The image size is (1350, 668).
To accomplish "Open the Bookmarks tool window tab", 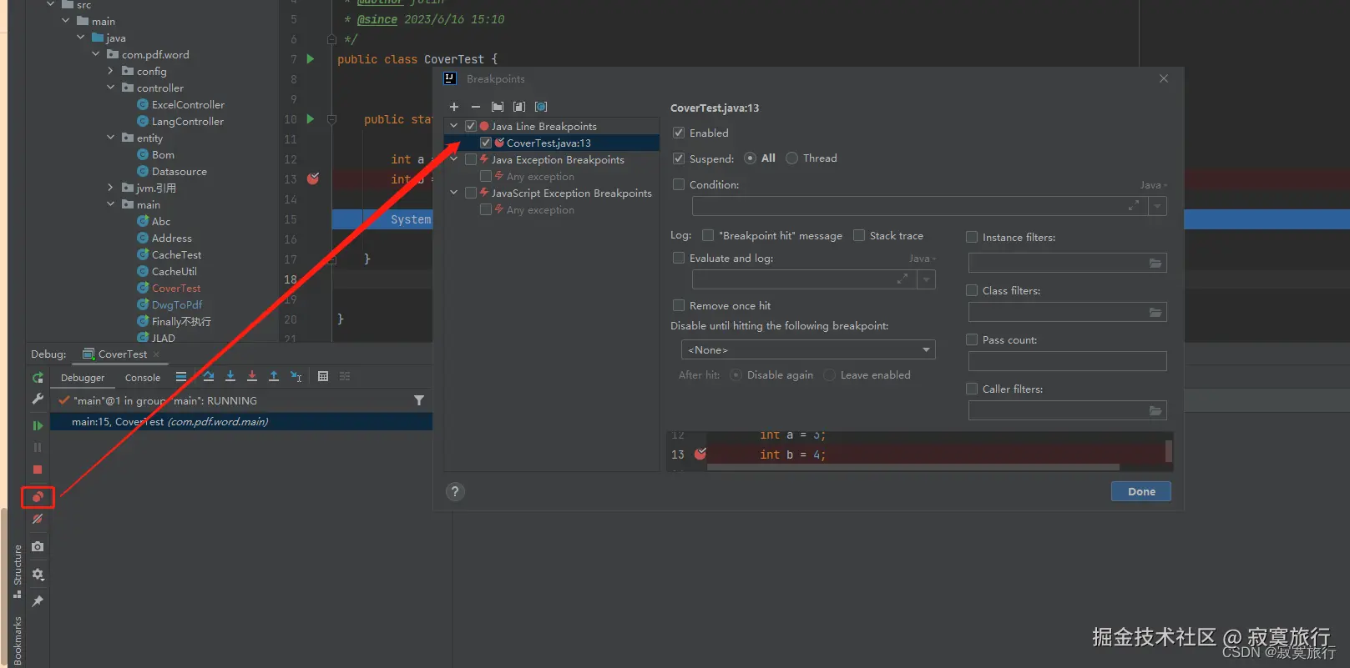I will (18, 640).
